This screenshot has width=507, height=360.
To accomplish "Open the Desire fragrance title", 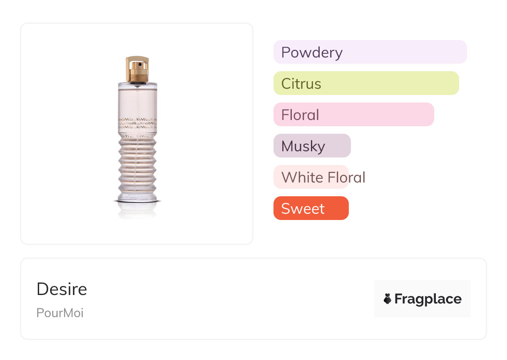I will click(x=62, y=289).
